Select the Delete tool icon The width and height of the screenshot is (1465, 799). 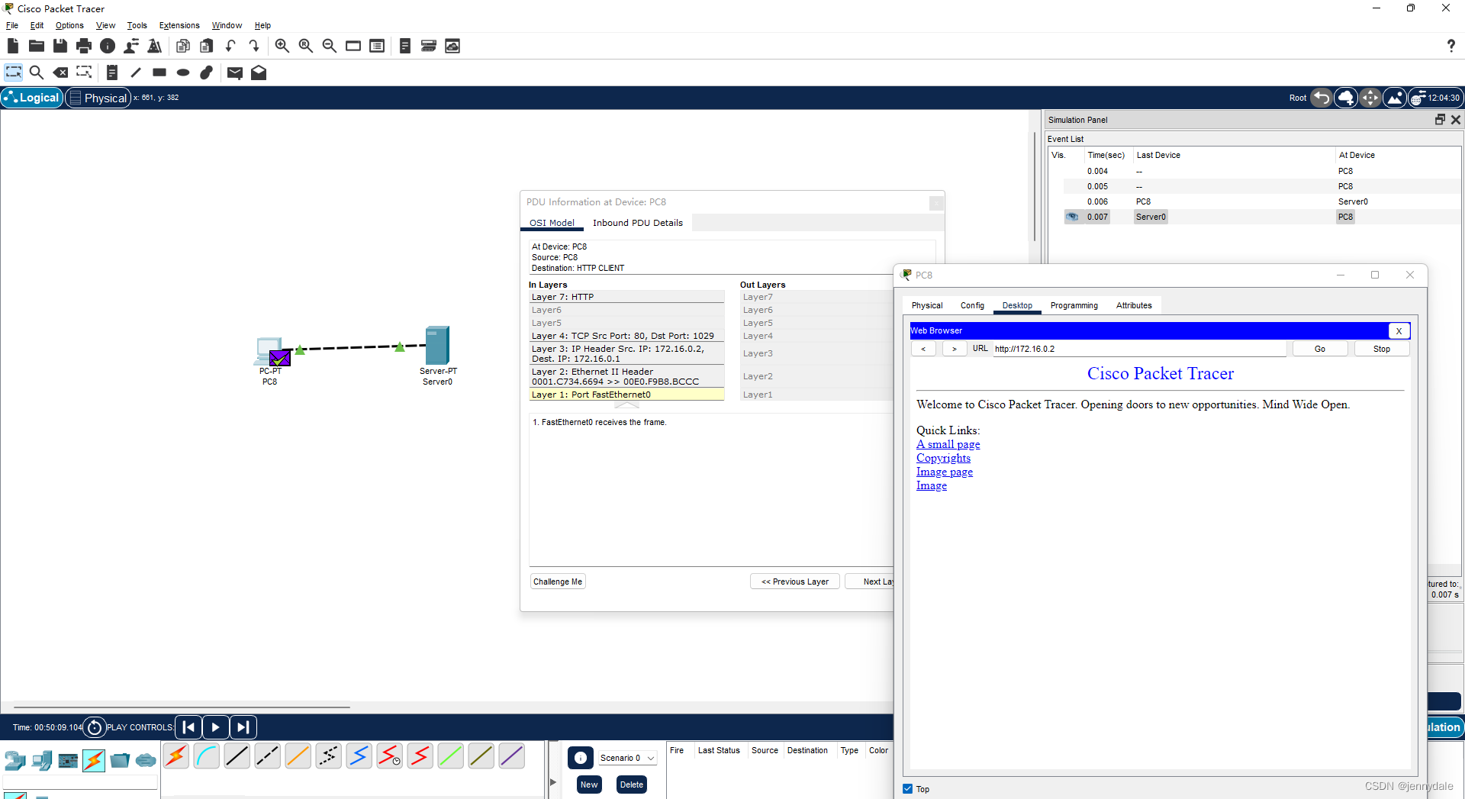(x=60, y=72)
